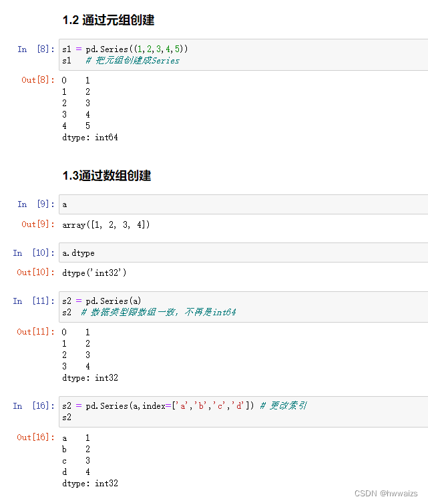Image resolution: width=428 pixels, height=503 pixels.
Task: Click the In [11] prompt label
Action: pos(33,301)
